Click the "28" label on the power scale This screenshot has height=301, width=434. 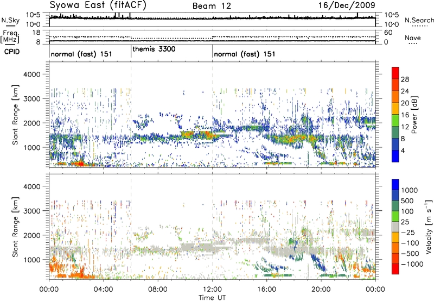[x=405, y=79]
